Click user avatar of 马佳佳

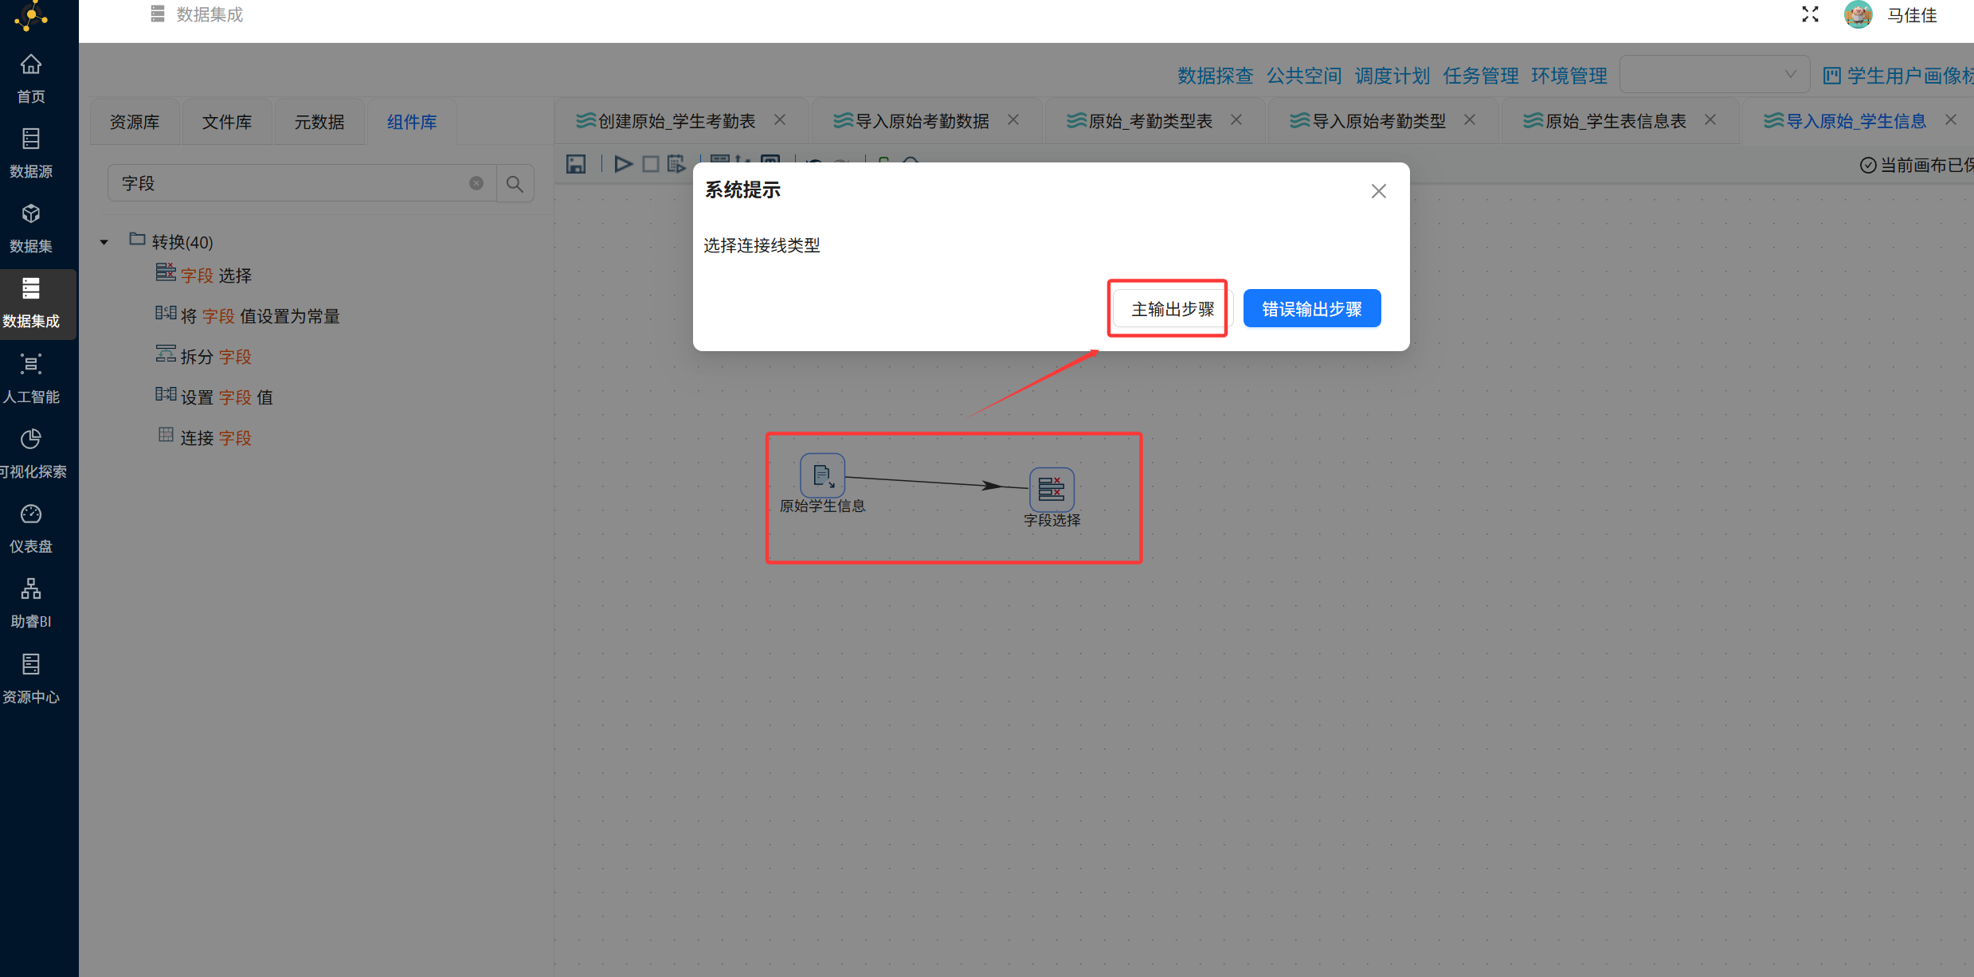click(1858, 14)
